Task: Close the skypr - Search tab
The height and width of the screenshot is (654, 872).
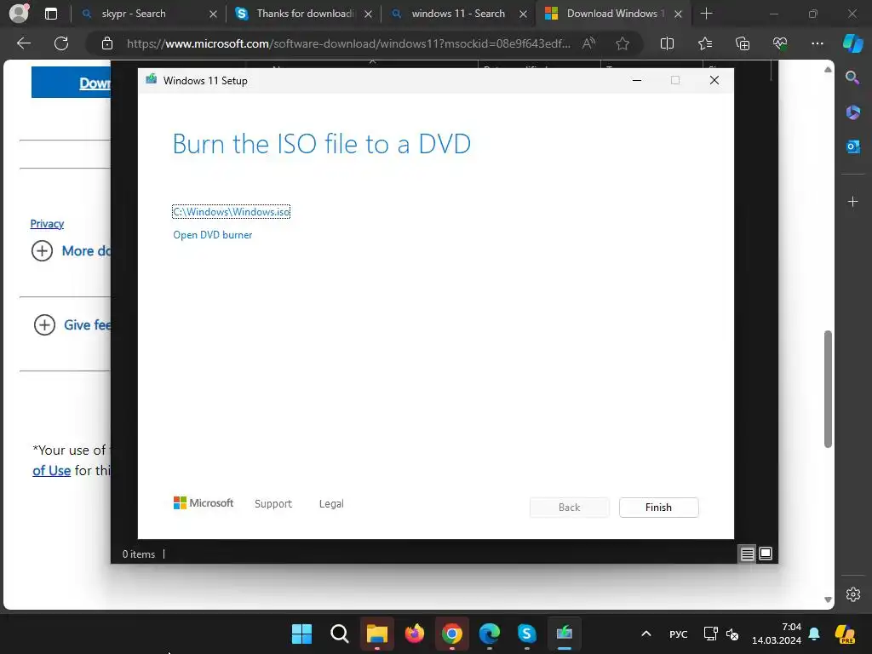Action: [x=213, y=14]
